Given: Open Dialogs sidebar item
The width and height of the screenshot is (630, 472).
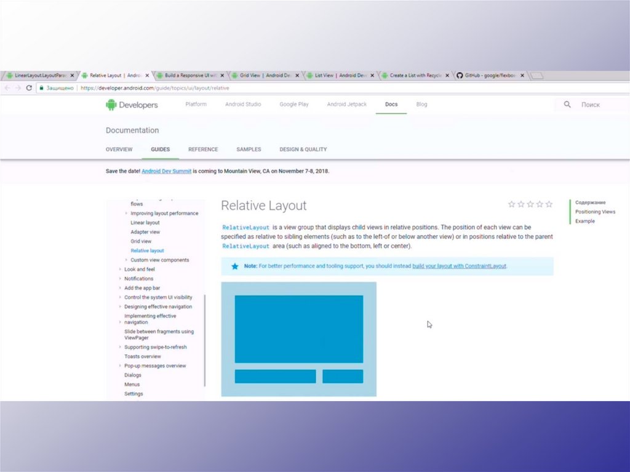Looking at the screenshot, I should coord(133,375).
